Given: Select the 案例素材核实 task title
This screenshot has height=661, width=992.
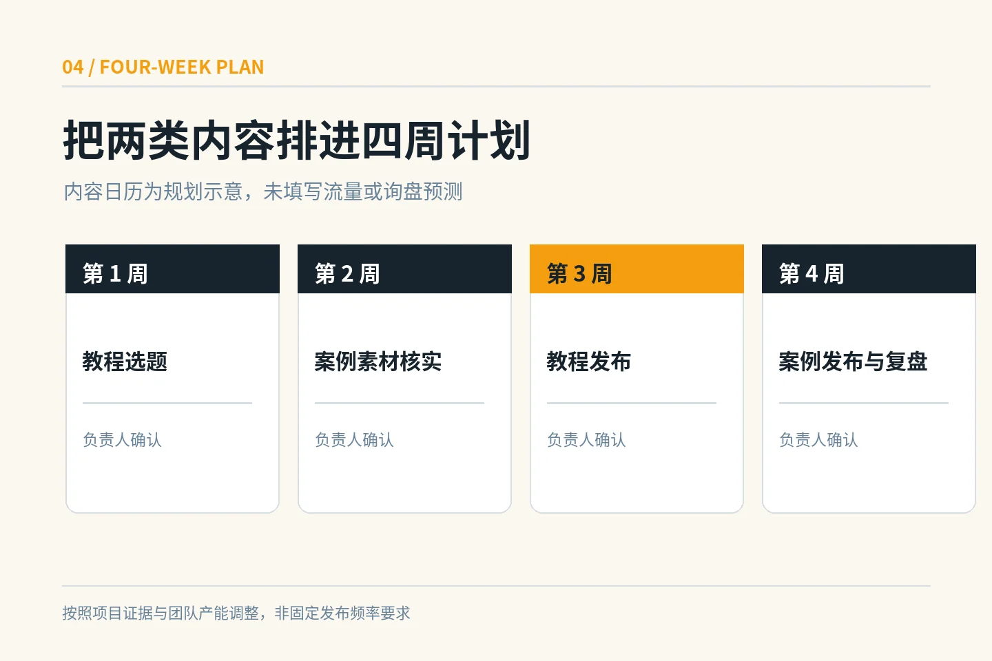Looking at the screenshot, I should [x=378, y=361].
